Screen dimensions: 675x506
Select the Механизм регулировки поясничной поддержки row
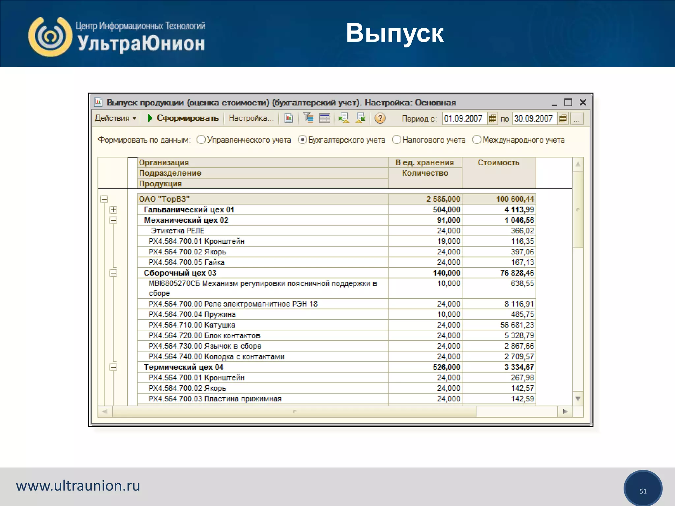[336, 288]
